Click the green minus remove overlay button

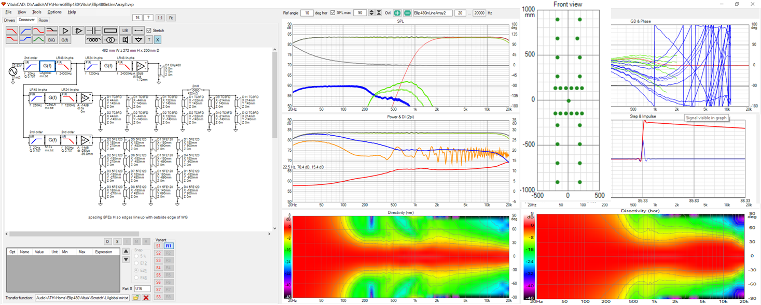click(x=407, y=13)
